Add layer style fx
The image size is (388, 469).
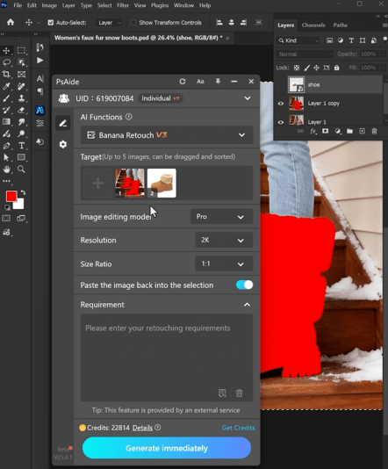point(313,131)
